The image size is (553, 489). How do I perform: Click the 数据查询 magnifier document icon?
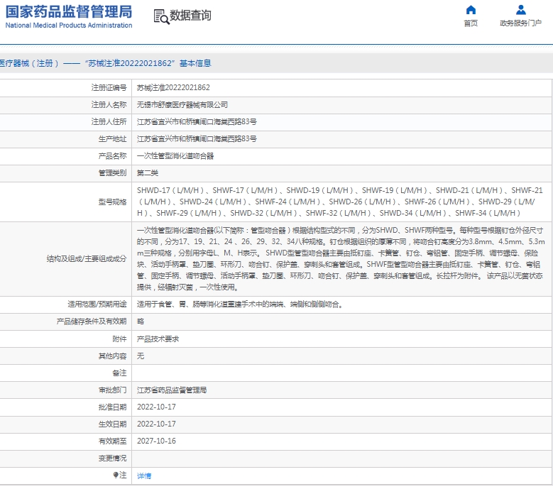pyautogui.click(x=161, y=16)
